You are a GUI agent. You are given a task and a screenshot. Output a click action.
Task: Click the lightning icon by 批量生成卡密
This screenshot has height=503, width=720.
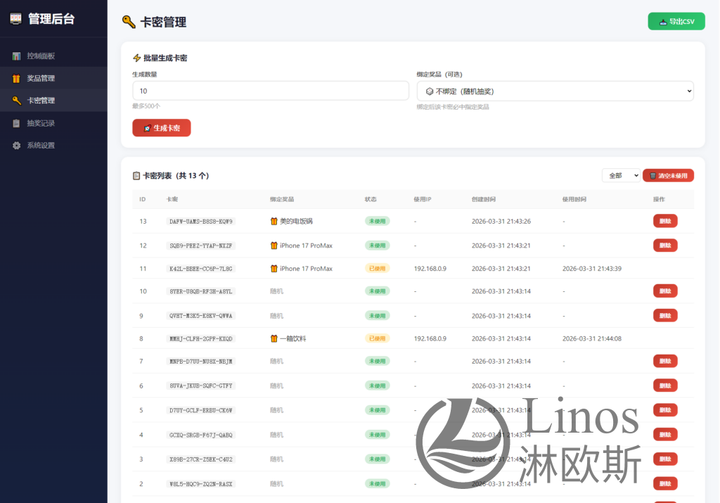(136, 58)
